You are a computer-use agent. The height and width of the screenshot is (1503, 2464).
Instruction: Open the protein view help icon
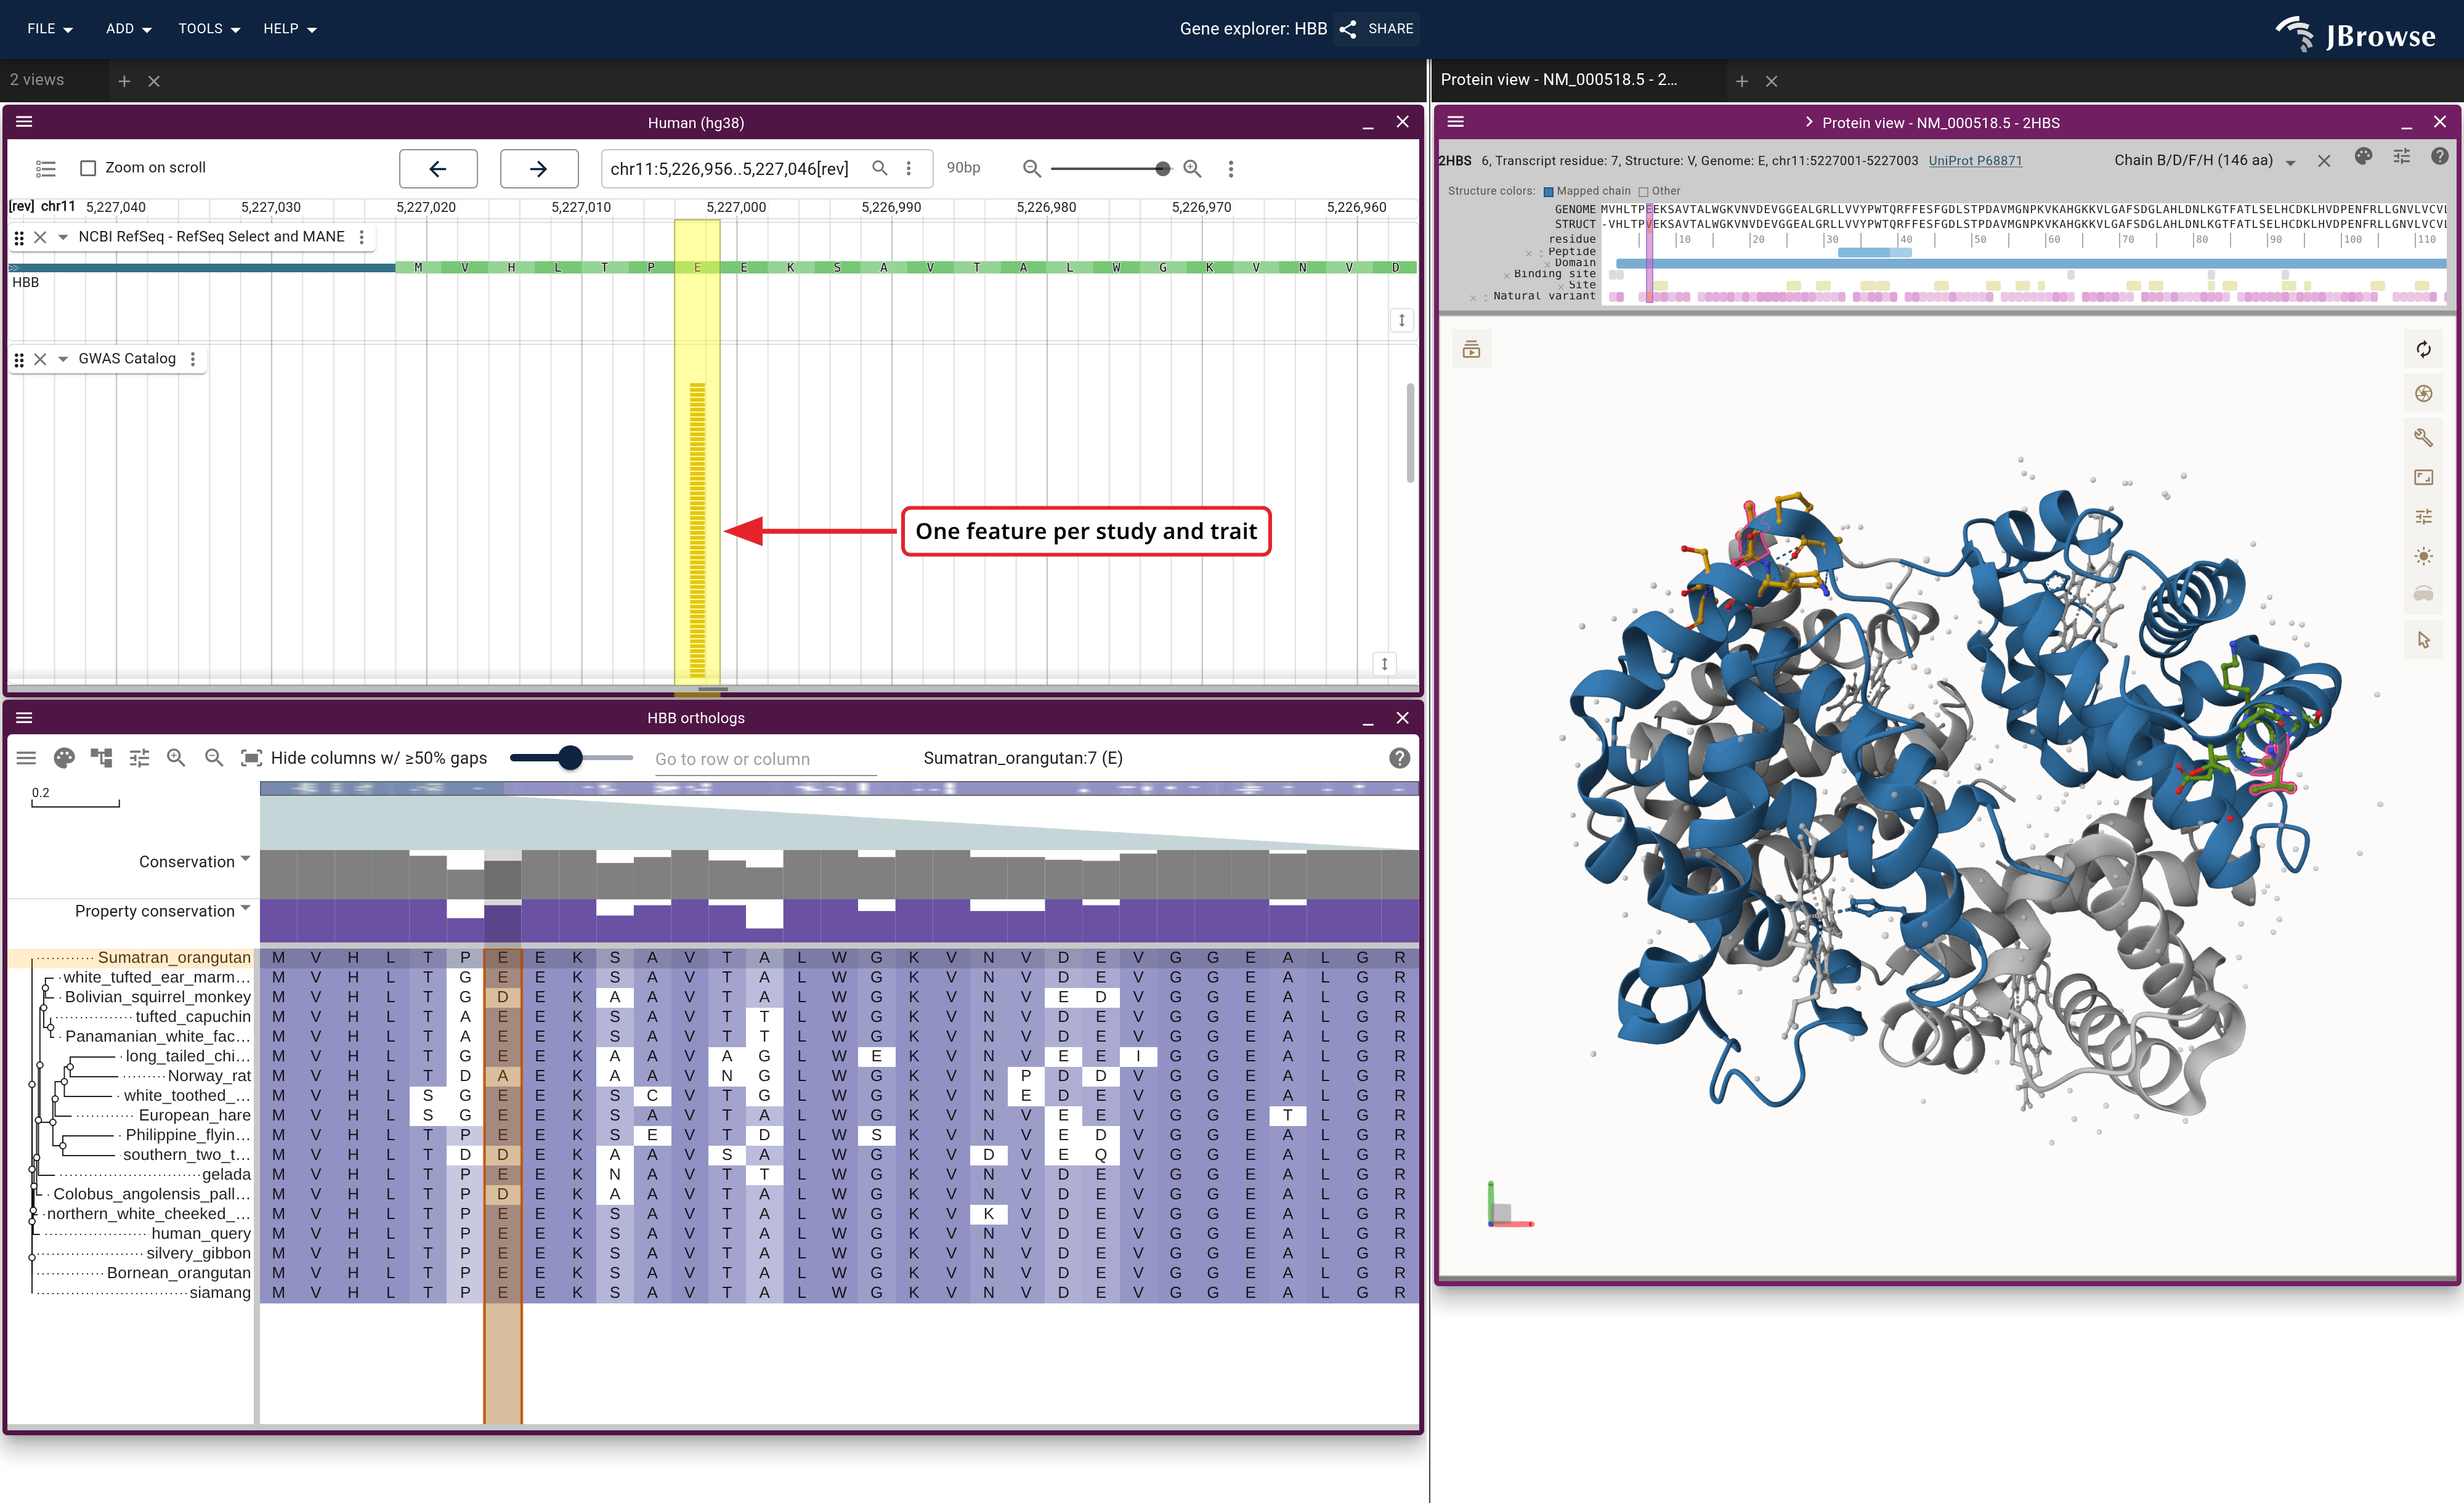click(2440, 157)
